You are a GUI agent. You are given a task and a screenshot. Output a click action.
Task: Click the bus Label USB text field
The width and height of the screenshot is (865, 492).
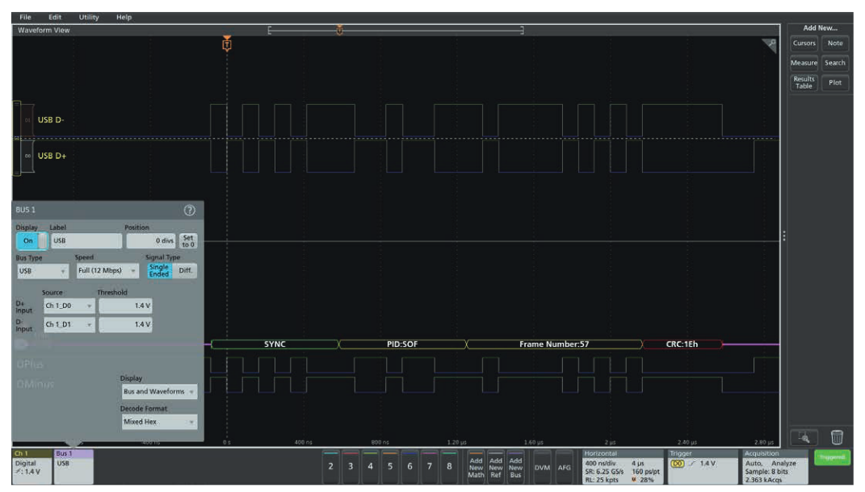click(86, 240)
